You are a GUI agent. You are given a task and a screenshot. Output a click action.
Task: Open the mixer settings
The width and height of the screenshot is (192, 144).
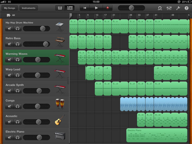pos(169,8)
